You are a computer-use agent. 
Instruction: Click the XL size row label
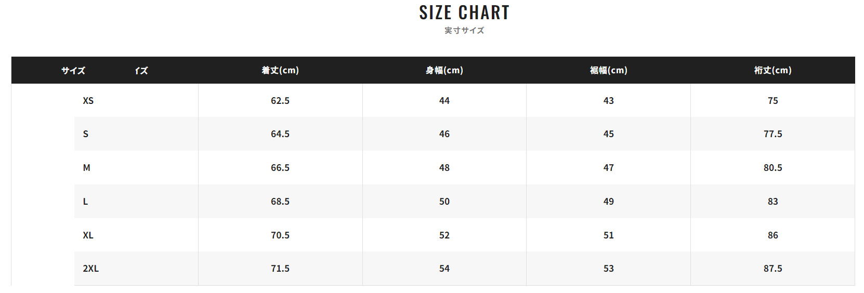click(x=88, y=235)
